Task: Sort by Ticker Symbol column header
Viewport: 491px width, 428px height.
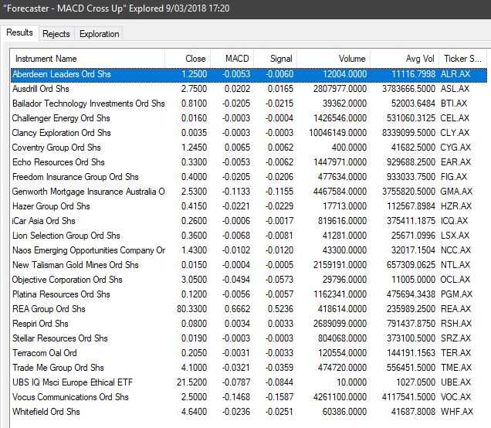Action: coord(462,59)
